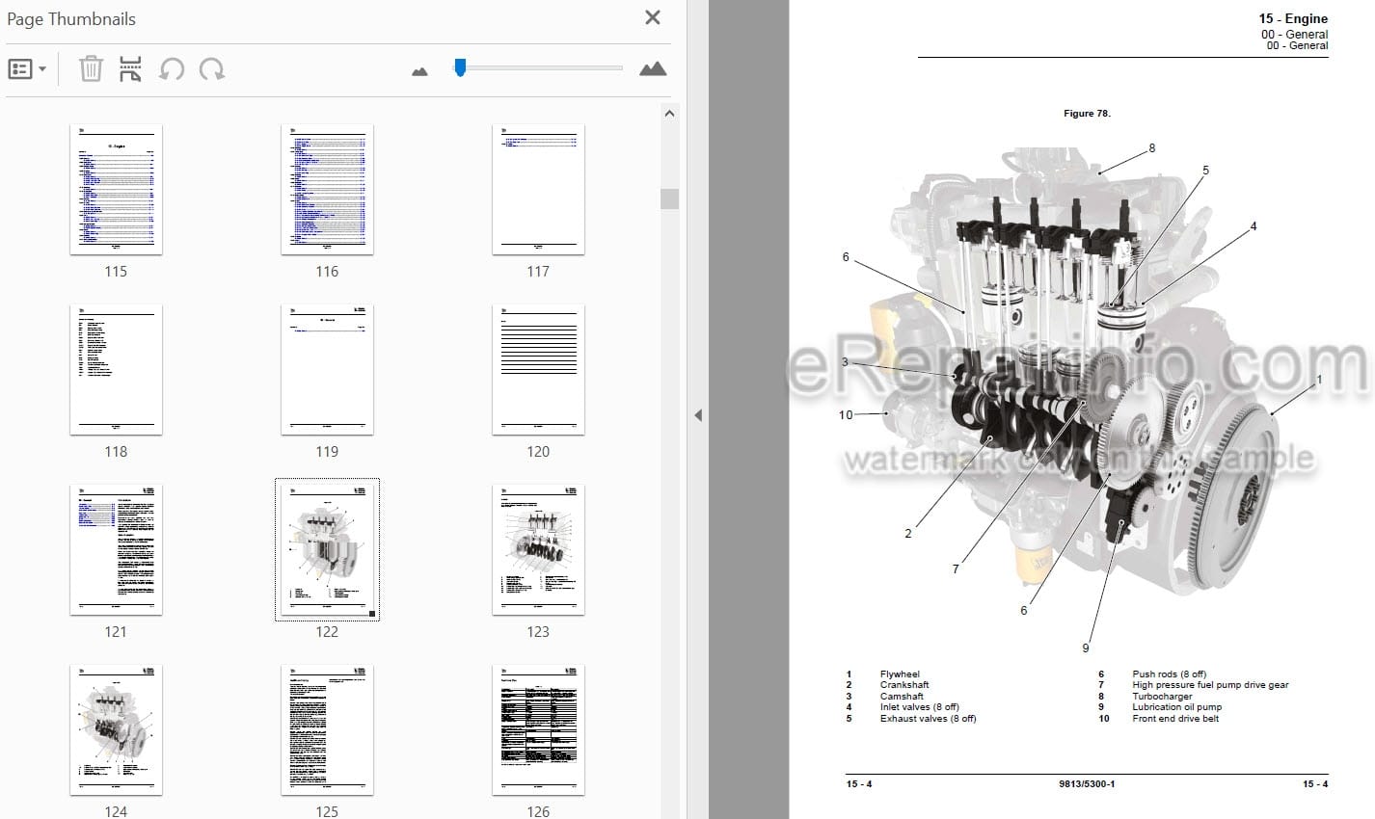
Task: Select the highlighted page 122 thumbnail
Action: (327, 550)
